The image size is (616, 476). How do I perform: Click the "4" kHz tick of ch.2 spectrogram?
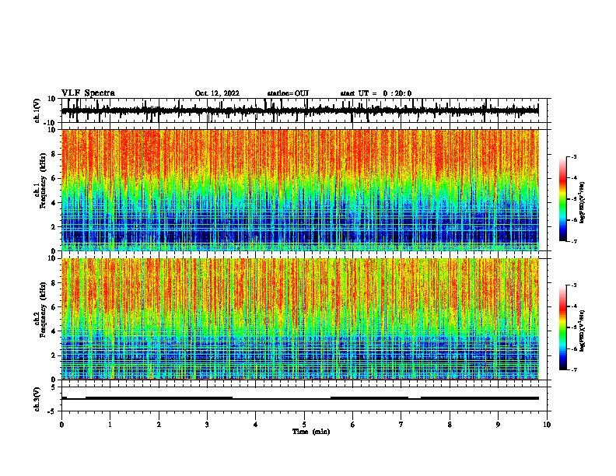[54, 331]
